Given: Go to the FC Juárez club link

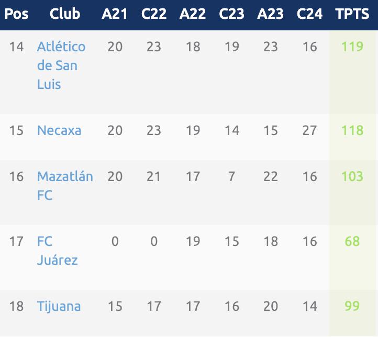Looking at the screenshot, I should click(x=57, y=251).
